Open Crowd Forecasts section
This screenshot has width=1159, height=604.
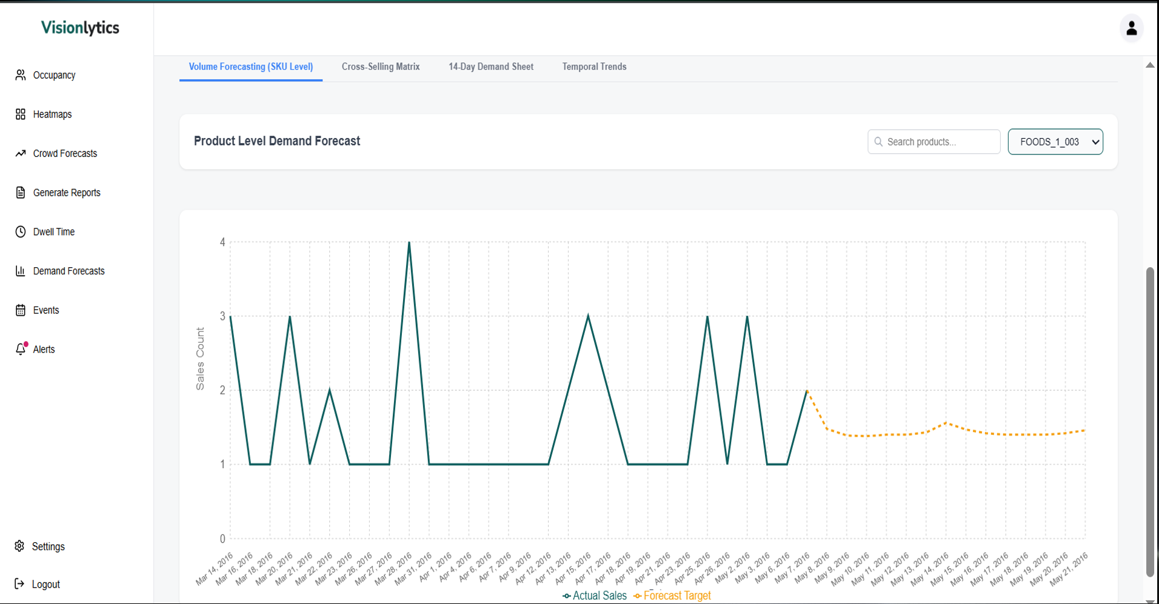click(x=65, y=153)
